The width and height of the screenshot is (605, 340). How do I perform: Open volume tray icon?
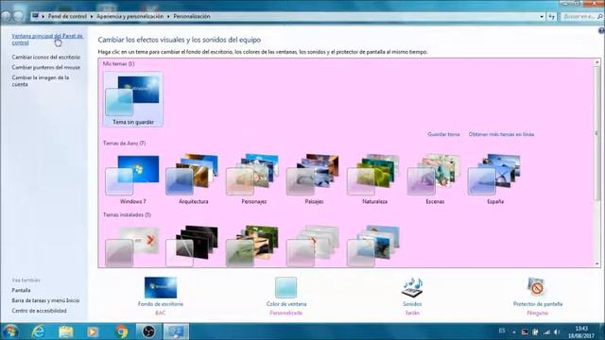pyautogui.click(x=557, y=331)
